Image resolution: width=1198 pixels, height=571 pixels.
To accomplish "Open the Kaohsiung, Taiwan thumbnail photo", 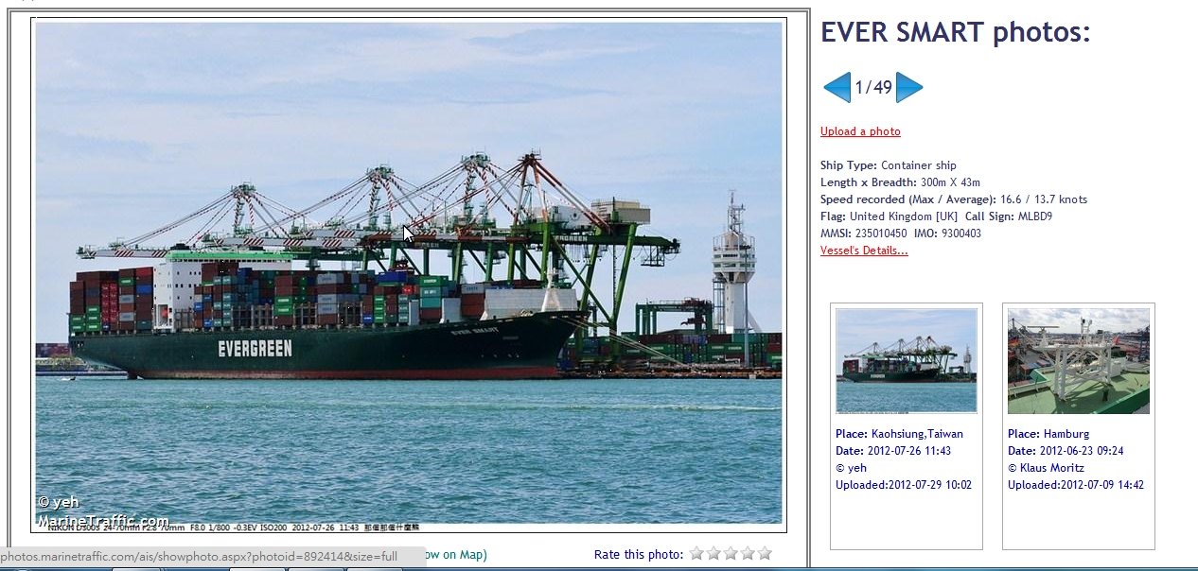I will (x=907, y=360).
